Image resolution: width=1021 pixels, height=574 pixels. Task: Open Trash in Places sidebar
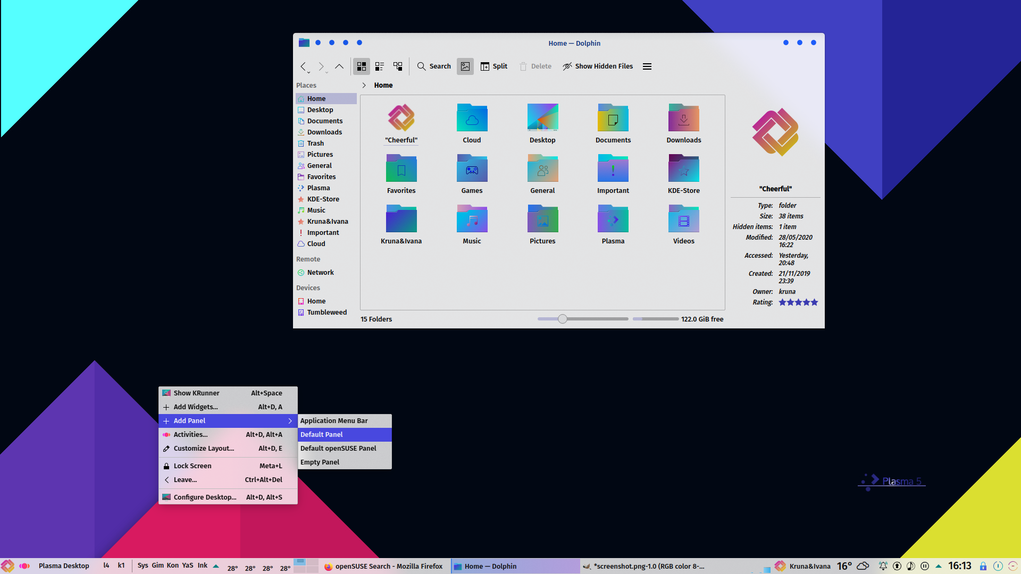pyautogui.click(x=326, y=143)
